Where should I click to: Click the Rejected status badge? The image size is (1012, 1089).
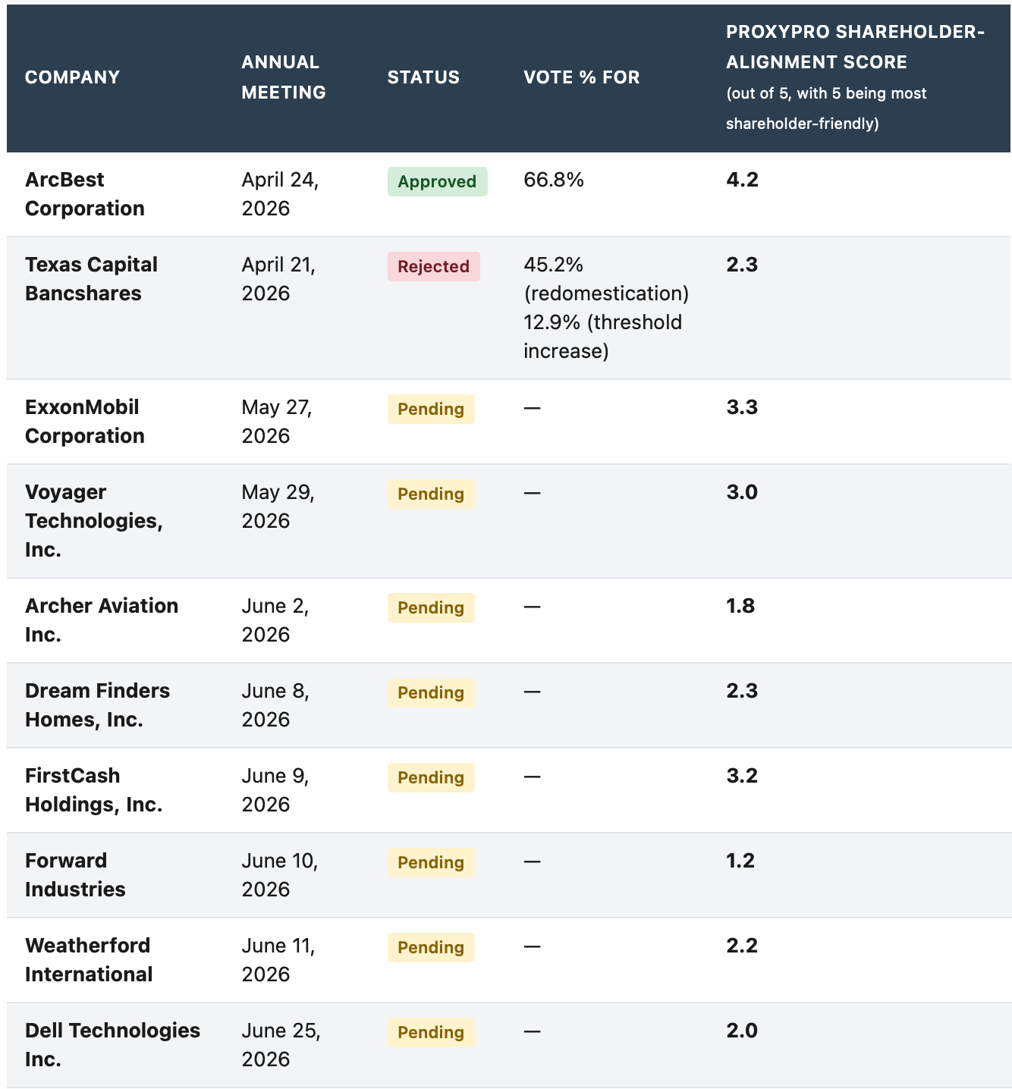click(433, 267)
